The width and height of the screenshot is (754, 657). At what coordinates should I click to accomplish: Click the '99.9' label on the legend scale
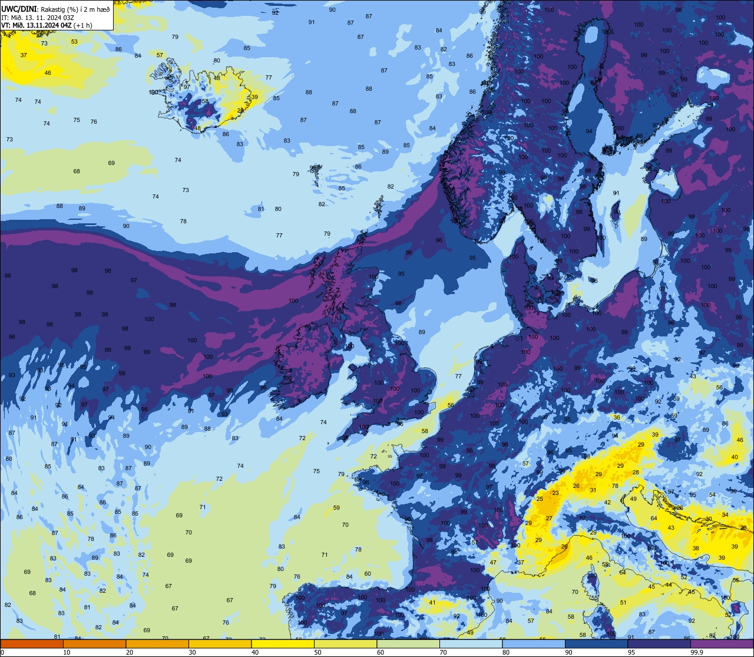click(x=697, y=652)
